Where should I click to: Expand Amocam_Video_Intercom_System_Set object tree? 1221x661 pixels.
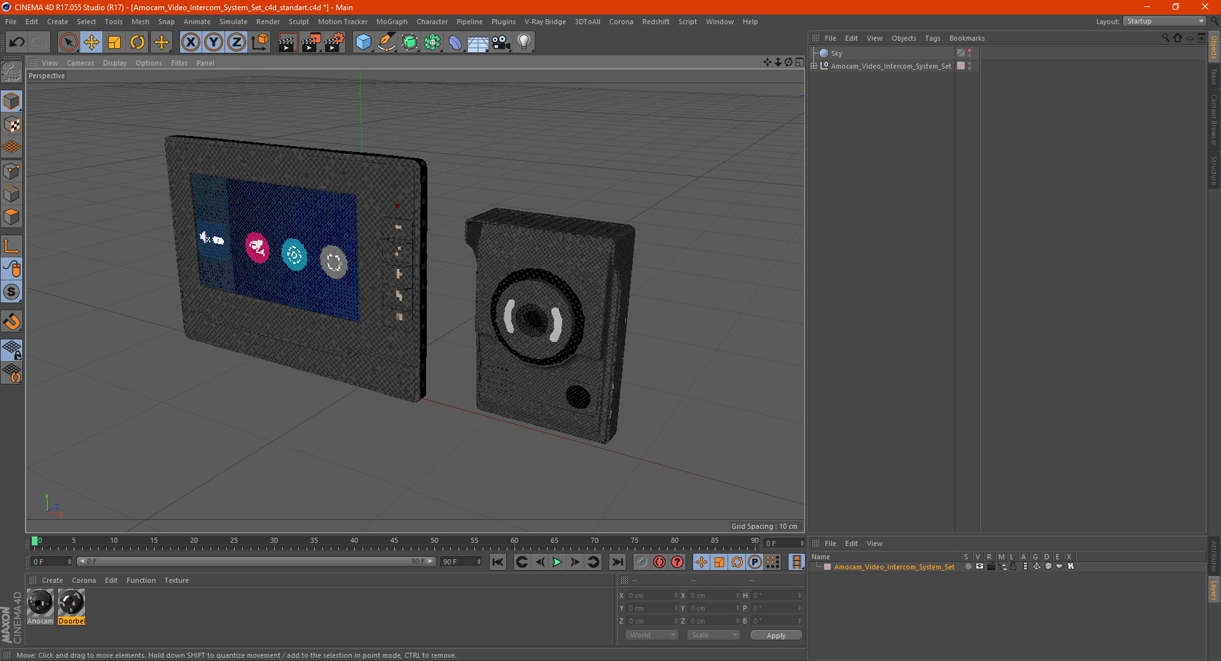(814, 65)
